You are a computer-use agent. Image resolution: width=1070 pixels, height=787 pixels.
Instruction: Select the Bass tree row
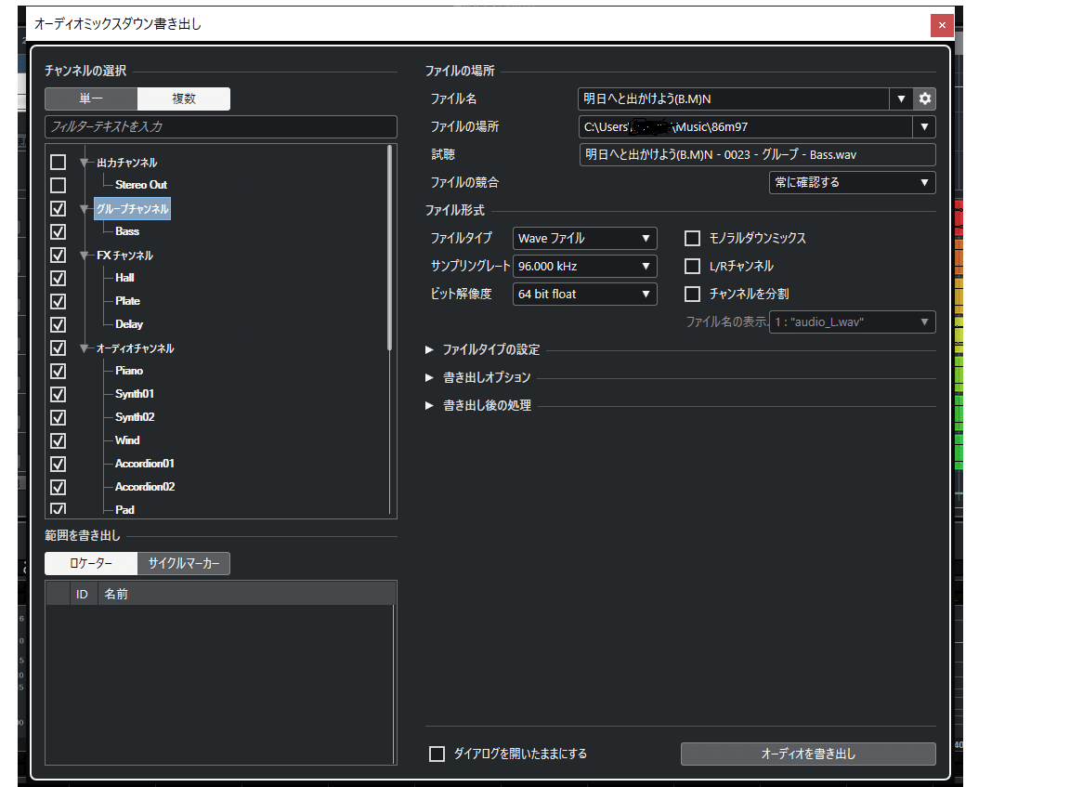(127, 231)
